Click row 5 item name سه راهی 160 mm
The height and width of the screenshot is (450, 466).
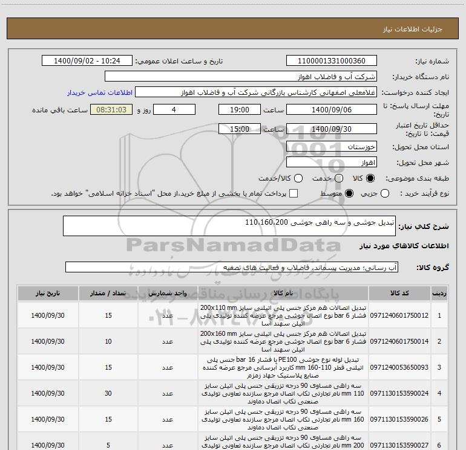point(283,419)
